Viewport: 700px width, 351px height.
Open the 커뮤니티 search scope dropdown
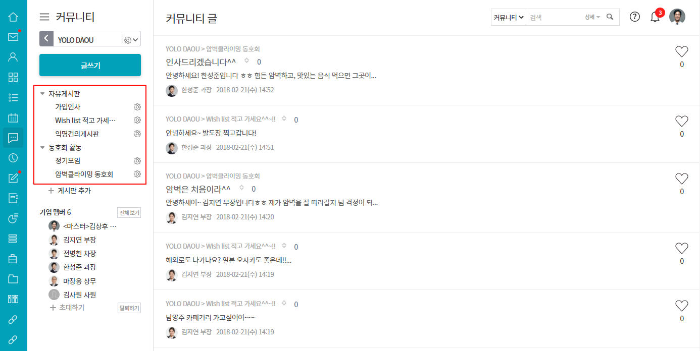click(509, 17)
